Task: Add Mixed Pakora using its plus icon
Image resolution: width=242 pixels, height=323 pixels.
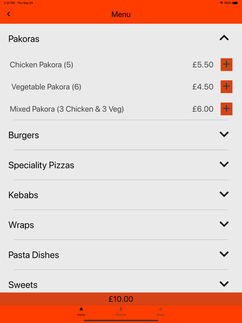Action: click(226, 109)
